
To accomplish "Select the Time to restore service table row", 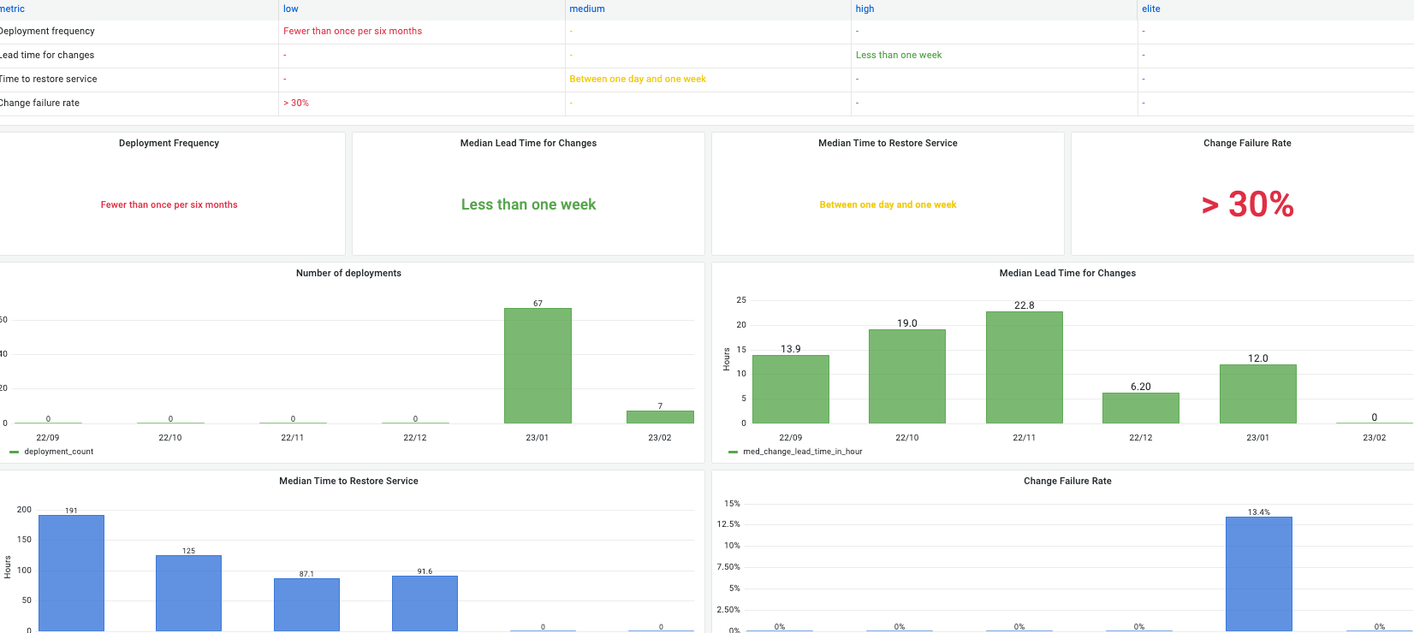I will coord(707,79).
